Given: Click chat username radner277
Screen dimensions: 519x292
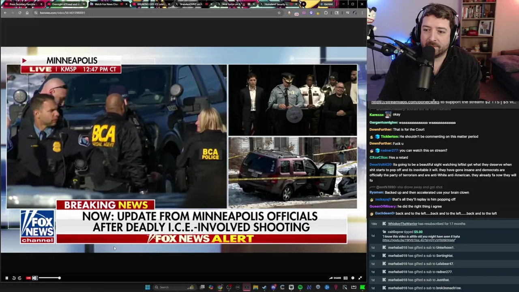Looking at the screenshot, I should click(389, 150).
